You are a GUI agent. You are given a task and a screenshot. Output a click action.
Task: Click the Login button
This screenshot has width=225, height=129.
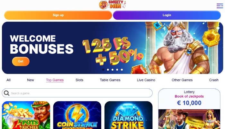coord(167,15)
